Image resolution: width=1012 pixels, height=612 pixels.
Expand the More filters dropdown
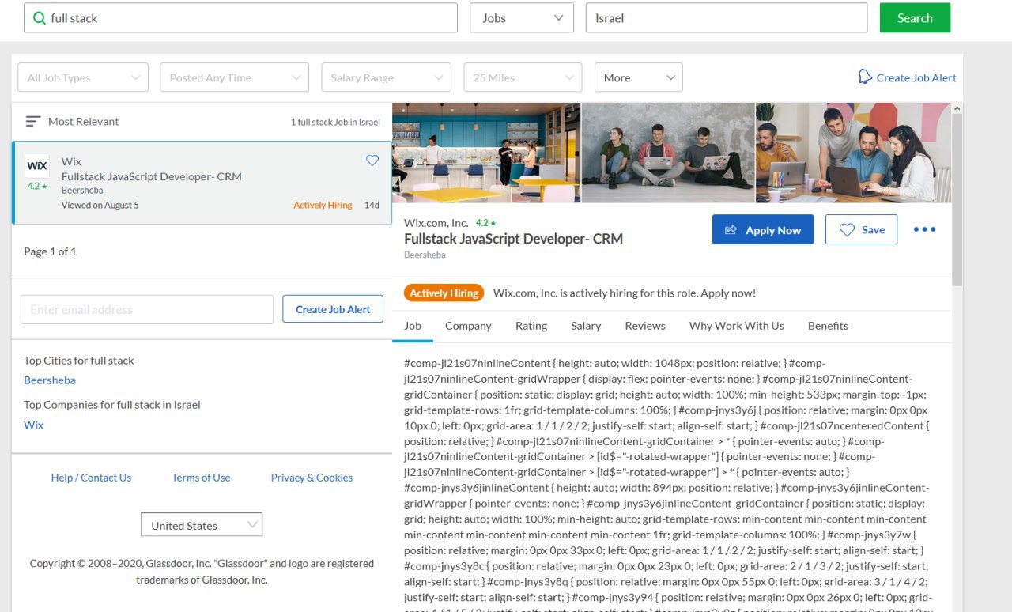tap(639, 77)
